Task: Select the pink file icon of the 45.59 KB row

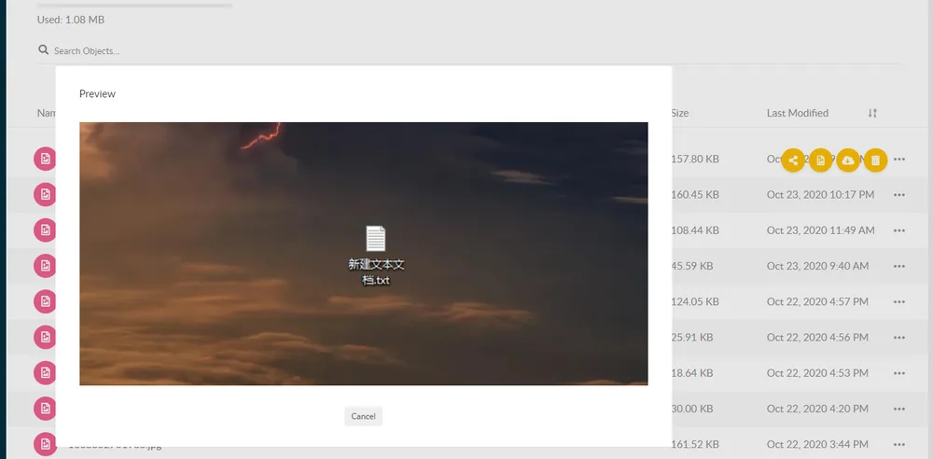Action: point(45,266)
